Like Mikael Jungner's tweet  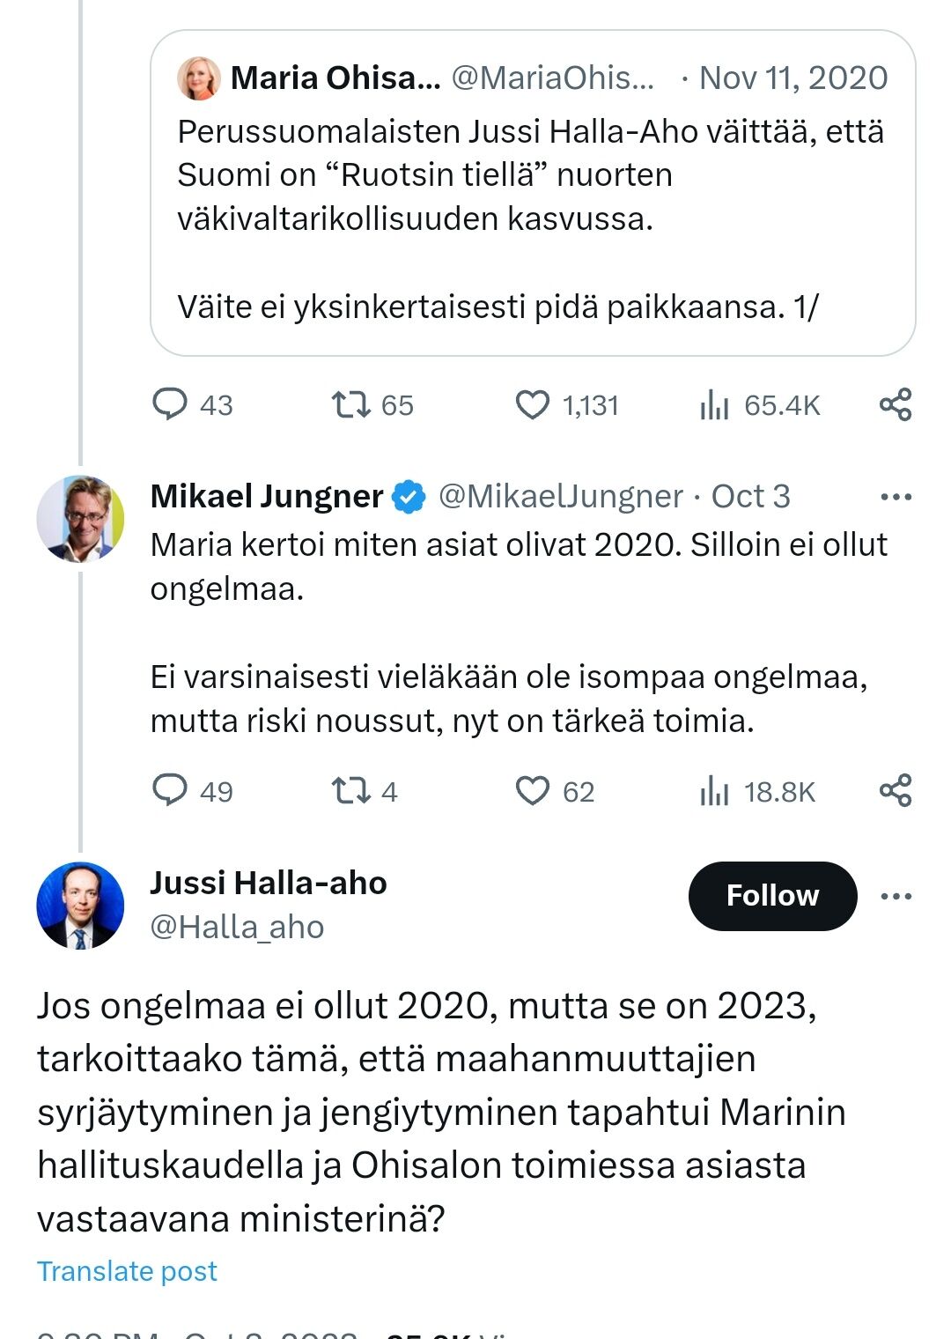tap(532, 790)
